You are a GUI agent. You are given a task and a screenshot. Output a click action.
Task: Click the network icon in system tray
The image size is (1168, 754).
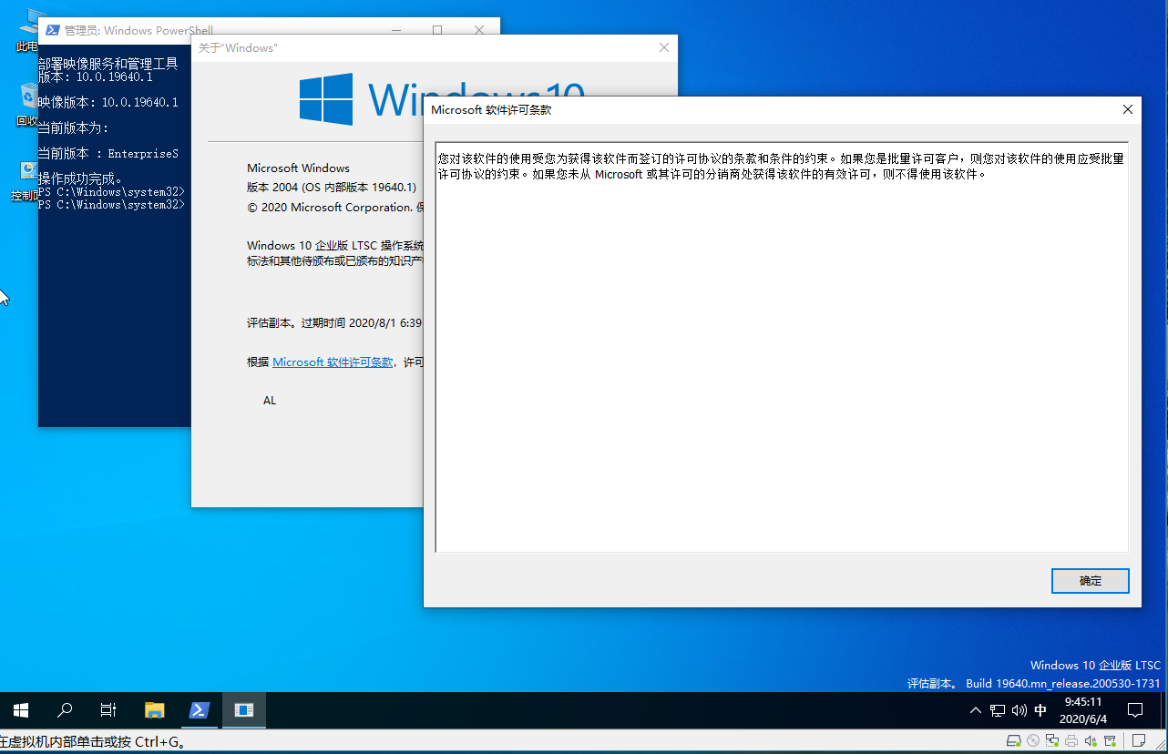tap(998, 710)
